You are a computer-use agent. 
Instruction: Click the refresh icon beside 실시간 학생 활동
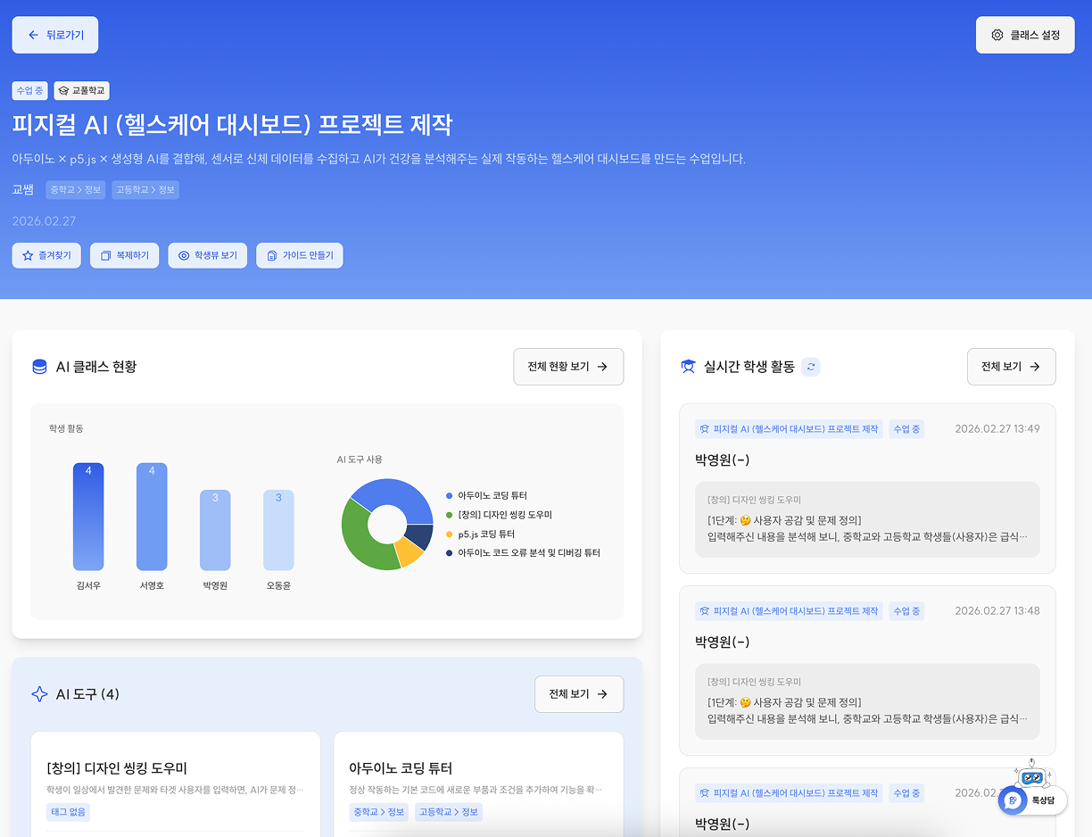click(x=810, y=367)
